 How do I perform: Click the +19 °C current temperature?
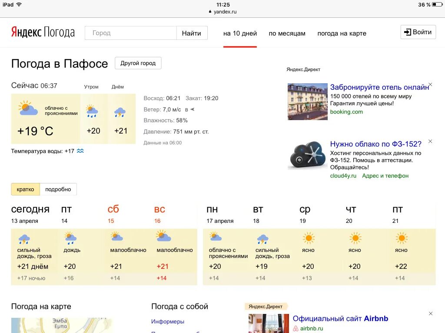tap(35, 131)
